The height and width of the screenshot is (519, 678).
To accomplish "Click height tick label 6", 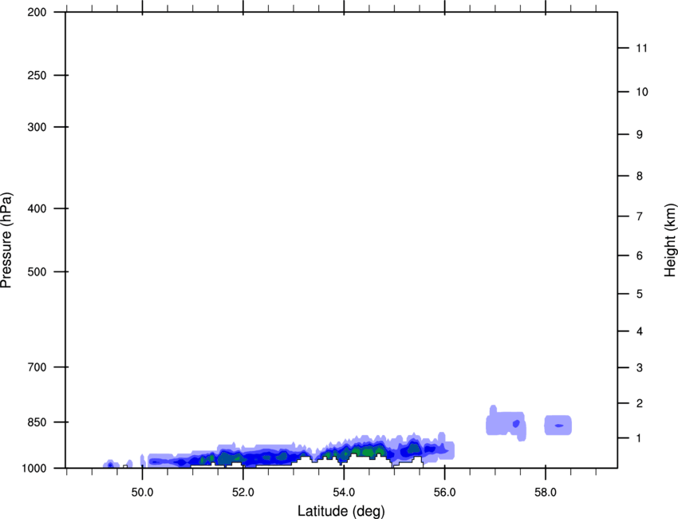I will point(640,256).
